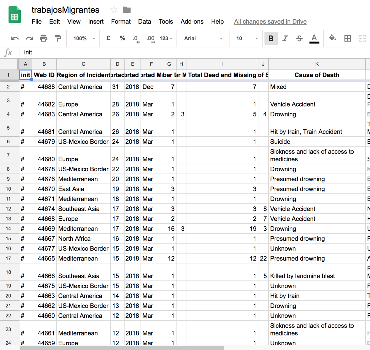370x350 pixels.
Task: Open the Google Sheets home icon
Action: tap(15, 15)
